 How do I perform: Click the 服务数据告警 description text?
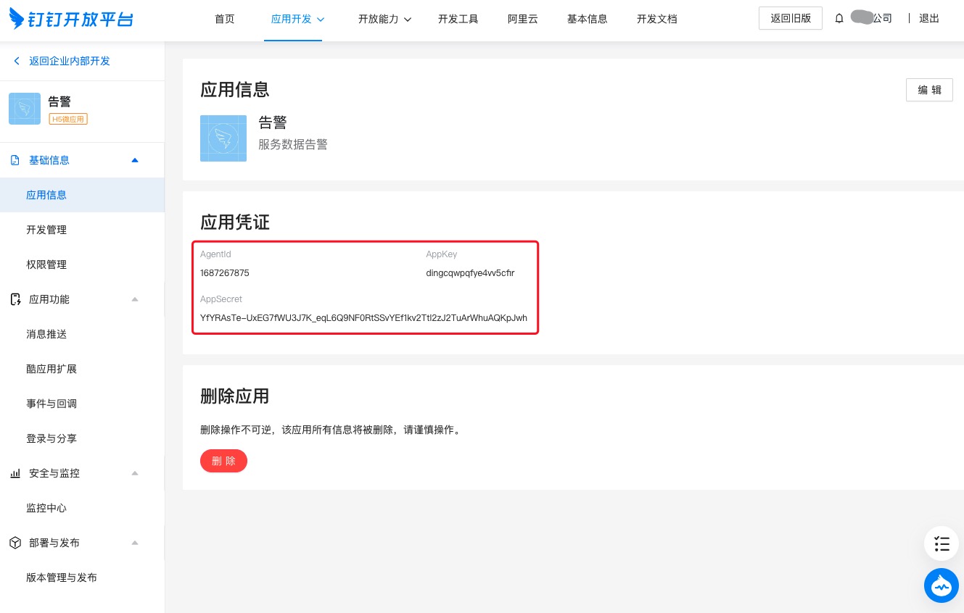293,145
